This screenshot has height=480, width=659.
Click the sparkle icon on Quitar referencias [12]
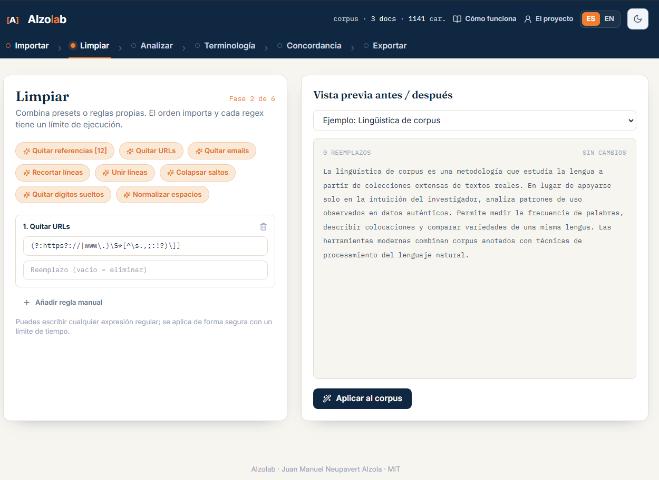point(26,151)
